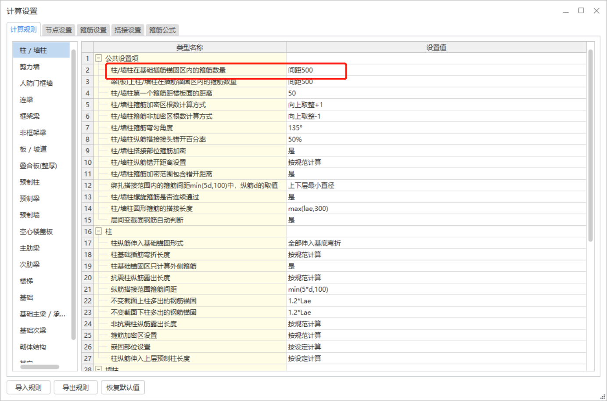Click the 导出规则 button

75,387
